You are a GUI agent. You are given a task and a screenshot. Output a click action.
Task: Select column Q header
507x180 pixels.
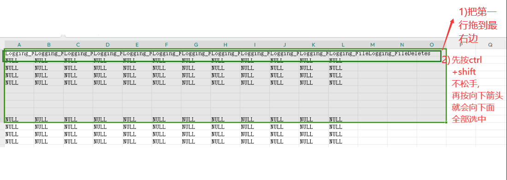490,45
